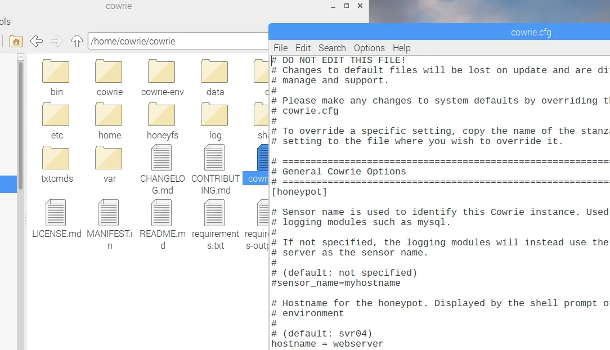The width and height of the screenshot is (610, 350).
Task: Click the '# server as the sensor name.' line
Action: [x=350, y=253]
